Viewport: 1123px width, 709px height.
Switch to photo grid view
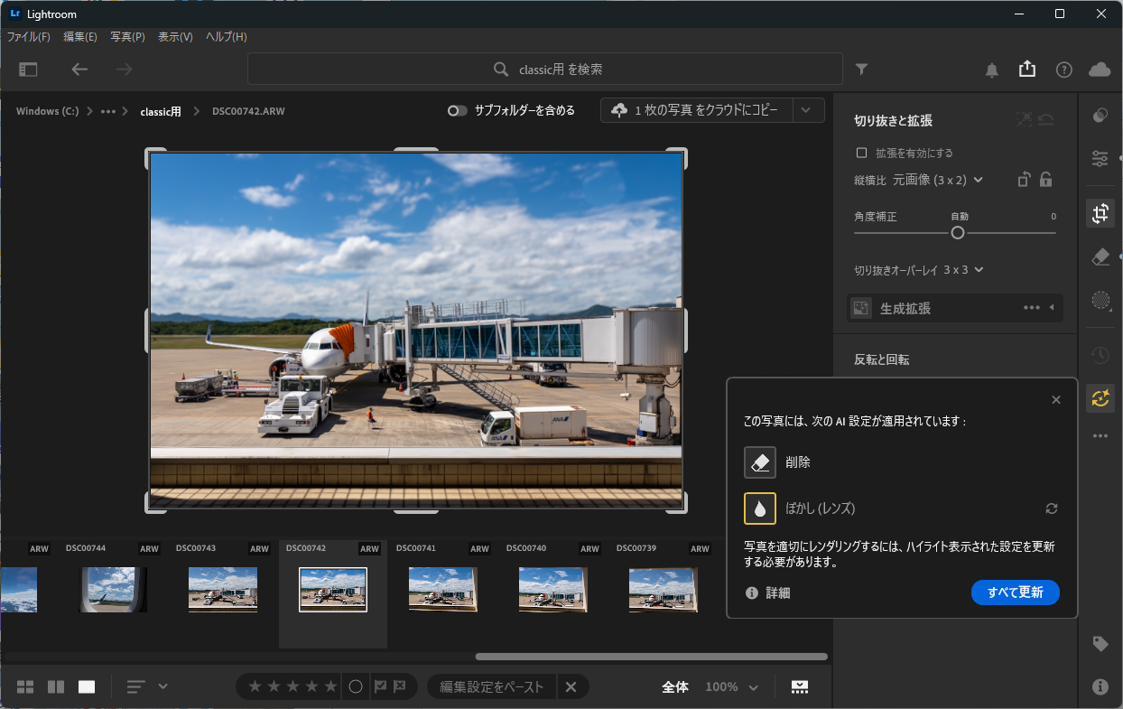[x=25, y=686]
